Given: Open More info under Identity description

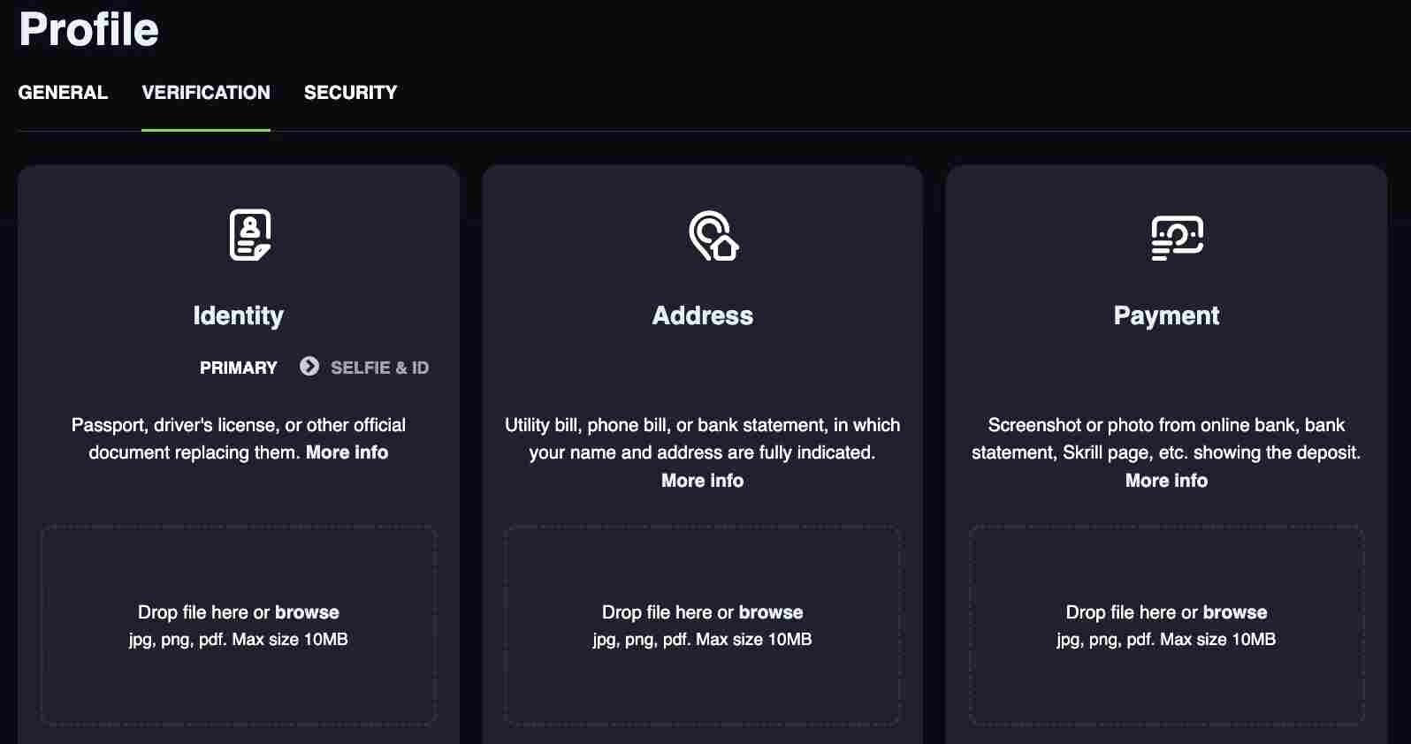Looking at the screenshot, I should 347,452.
